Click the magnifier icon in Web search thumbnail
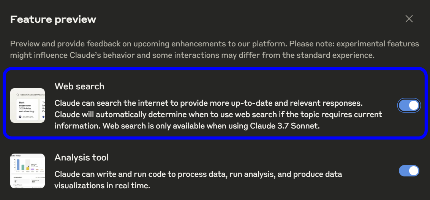430x200 pixels. [18, 95]
